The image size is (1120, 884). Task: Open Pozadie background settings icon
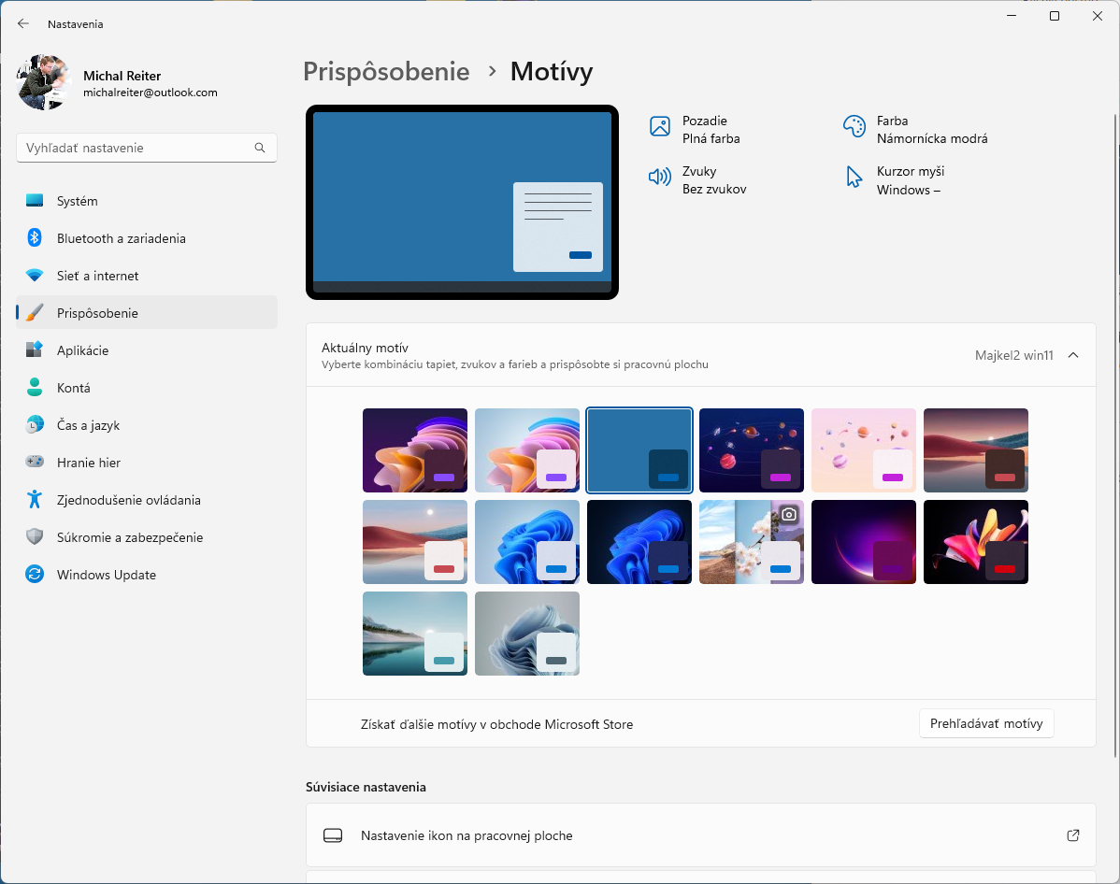(x=660, y=127)
